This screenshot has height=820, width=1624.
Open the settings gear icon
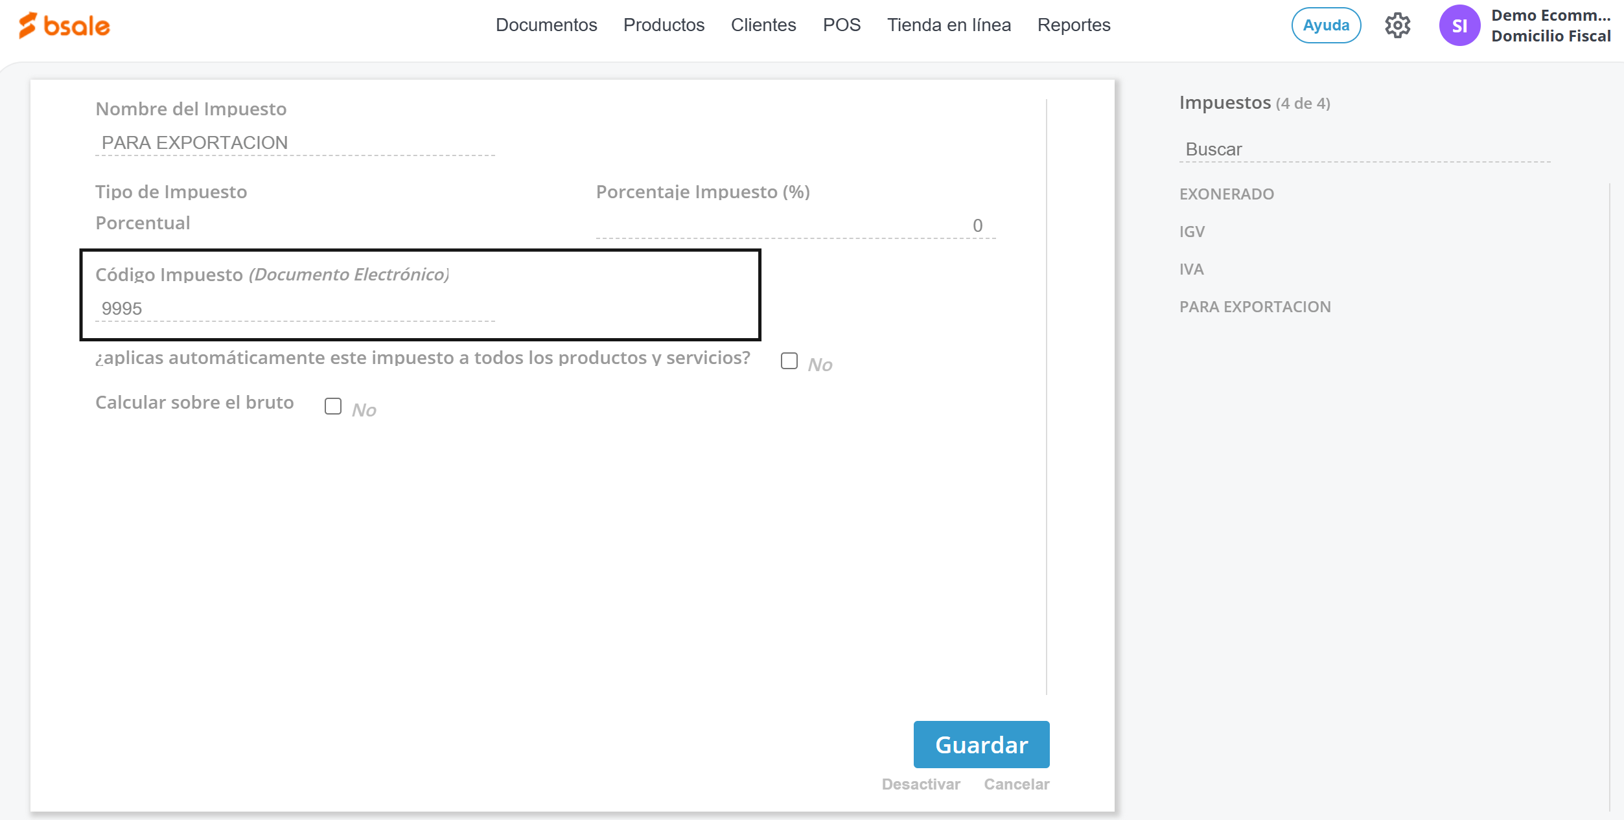pos(1397,25)
